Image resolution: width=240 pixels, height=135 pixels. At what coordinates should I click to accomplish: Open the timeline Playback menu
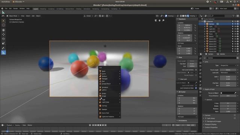coord(10,125)
